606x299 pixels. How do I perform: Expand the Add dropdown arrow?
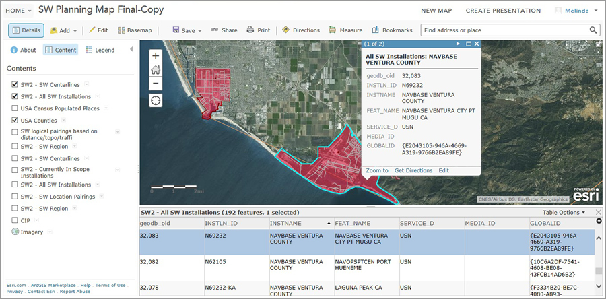[x=75, y=30]
